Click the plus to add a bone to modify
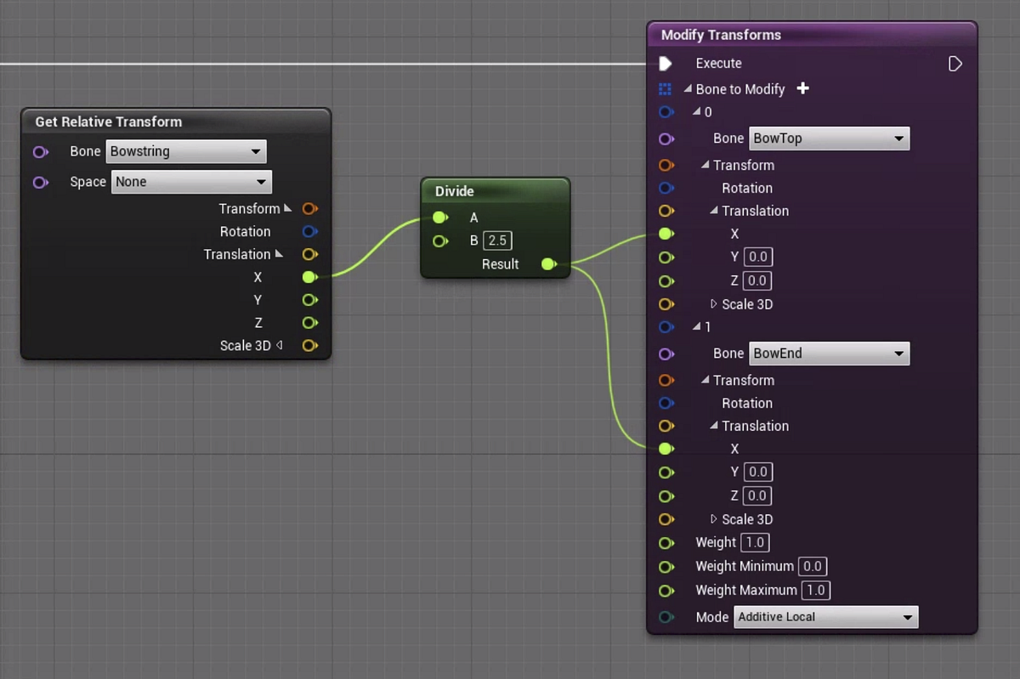Viewport: 1020px width, 679px height. [802, 88]
